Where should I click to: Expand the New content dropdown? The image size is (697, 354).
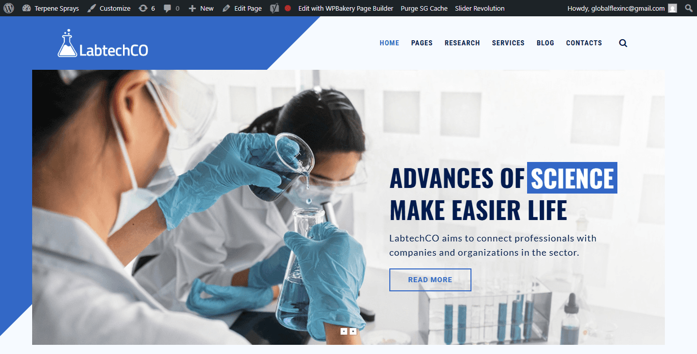coord(201,8)
